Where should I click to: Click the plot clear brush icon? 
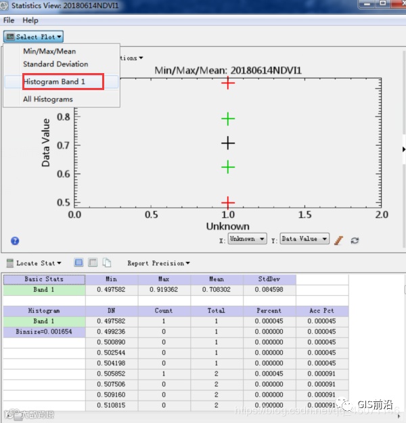(x=338, y=240)
